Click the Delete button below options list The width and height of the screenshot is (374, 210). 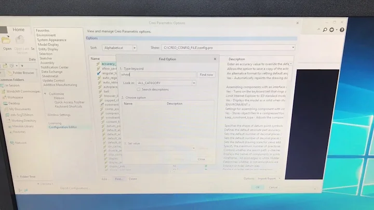pyautogui.click(x=133, y=179)
